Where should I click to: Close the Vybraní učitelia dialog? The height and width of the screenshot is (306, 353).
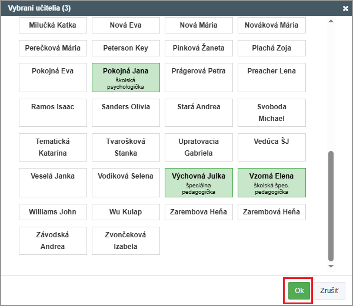click(x=345, y=8)
